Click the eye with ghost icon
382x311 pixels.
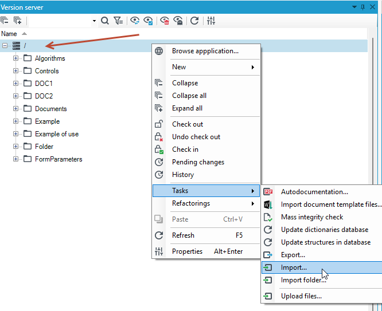(178, 21)
